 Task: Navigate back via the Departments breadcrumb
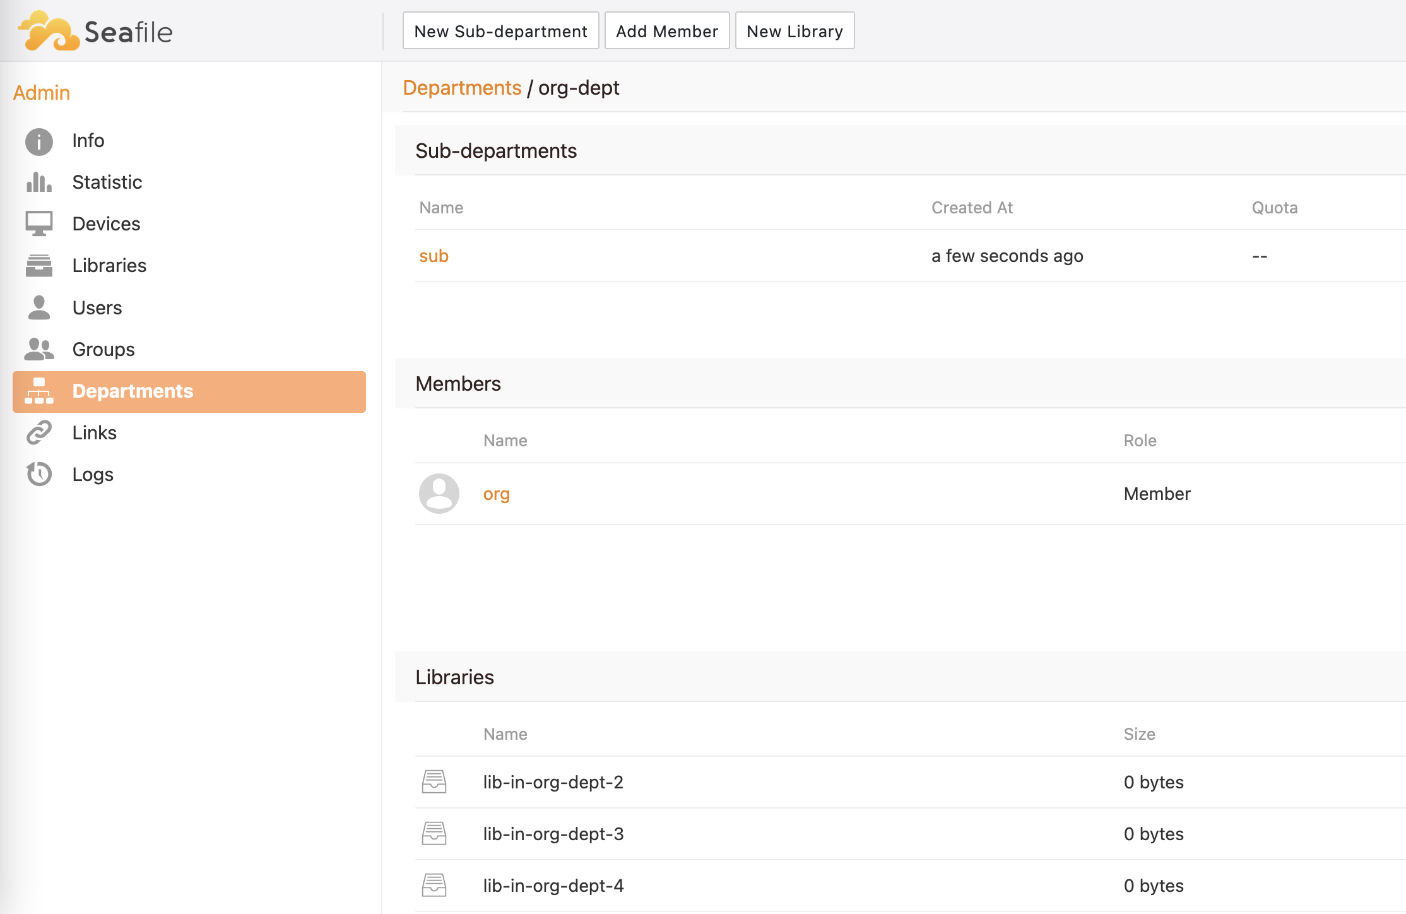tap(463, 88)
